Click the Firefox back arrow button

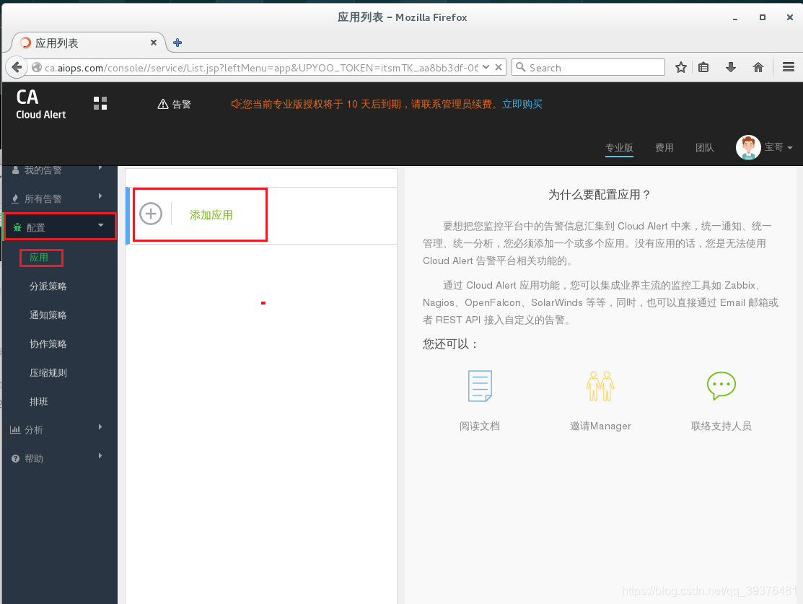click(17, 67)
